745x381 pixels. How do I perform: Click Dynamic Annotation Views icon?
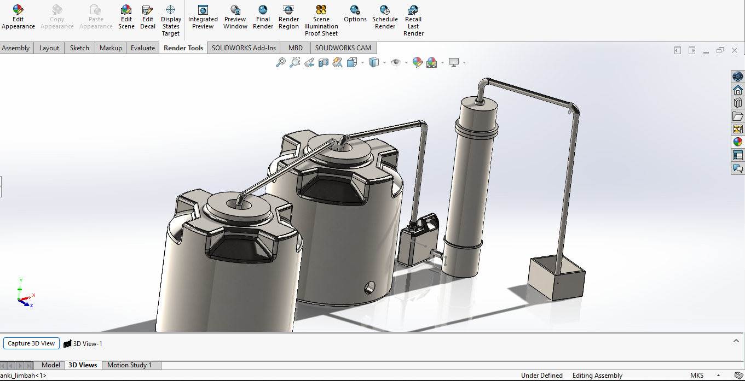[337, 62]
